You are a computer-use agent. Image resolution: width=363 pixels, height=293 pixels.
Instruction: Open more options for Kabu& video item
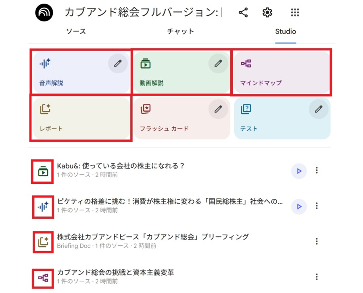[317, 170]
